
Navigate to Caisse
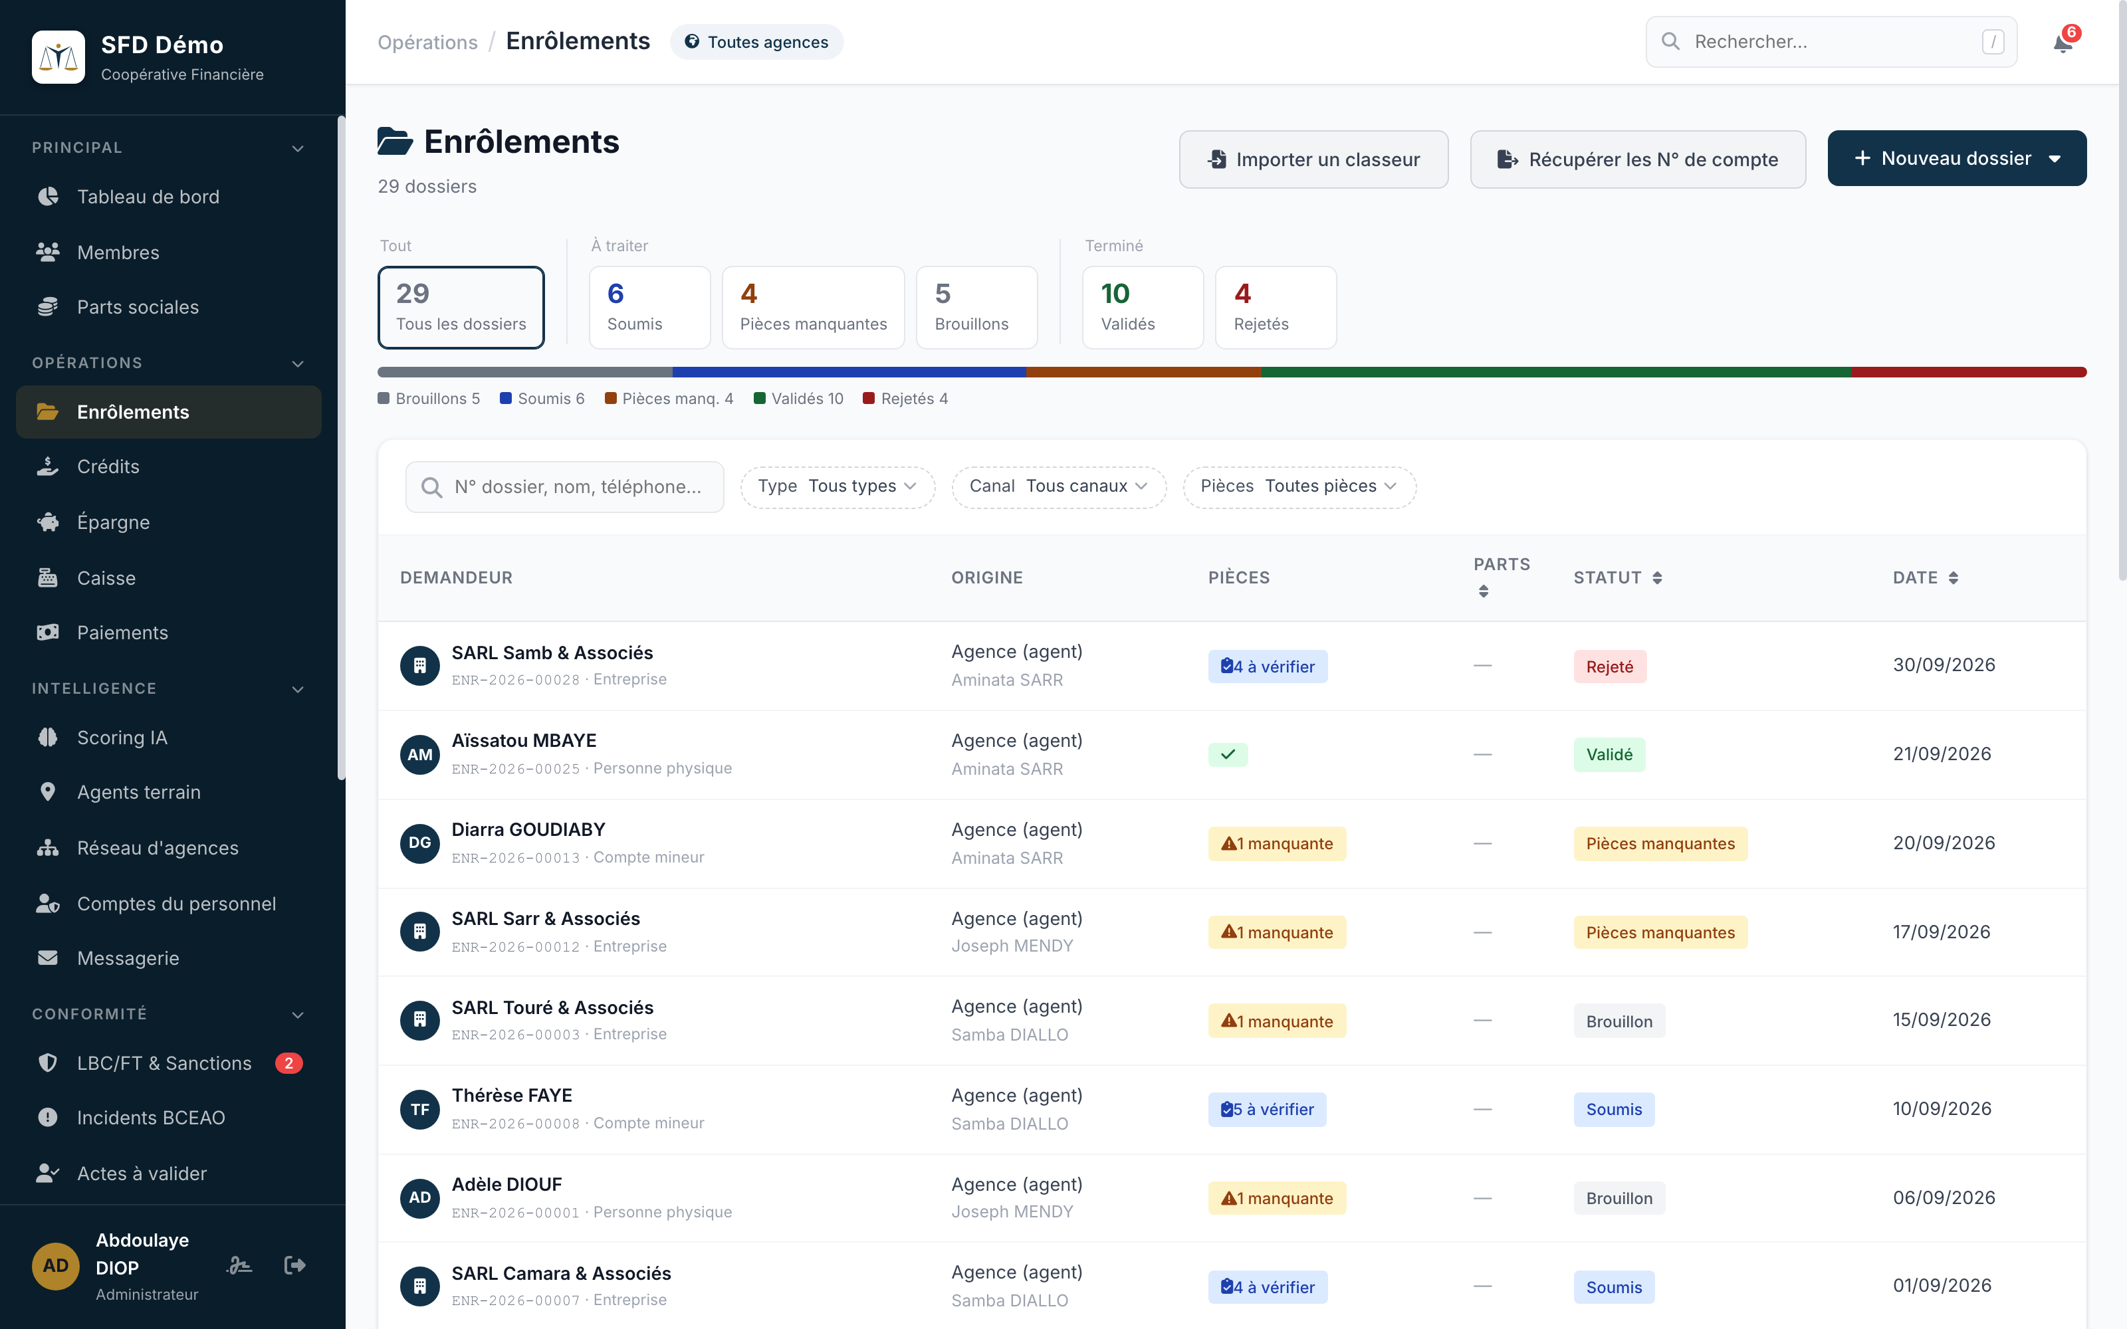tap(169, 577)
